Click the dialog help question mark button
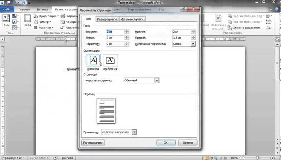 (183, 9)
